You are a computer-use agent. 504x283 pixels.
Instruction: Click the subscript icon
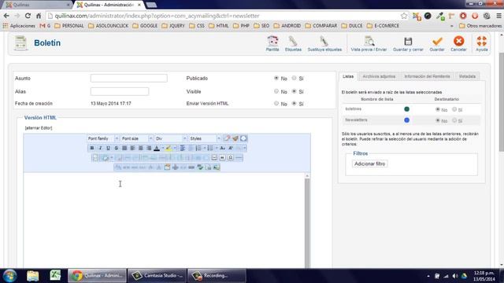(222, 148)
